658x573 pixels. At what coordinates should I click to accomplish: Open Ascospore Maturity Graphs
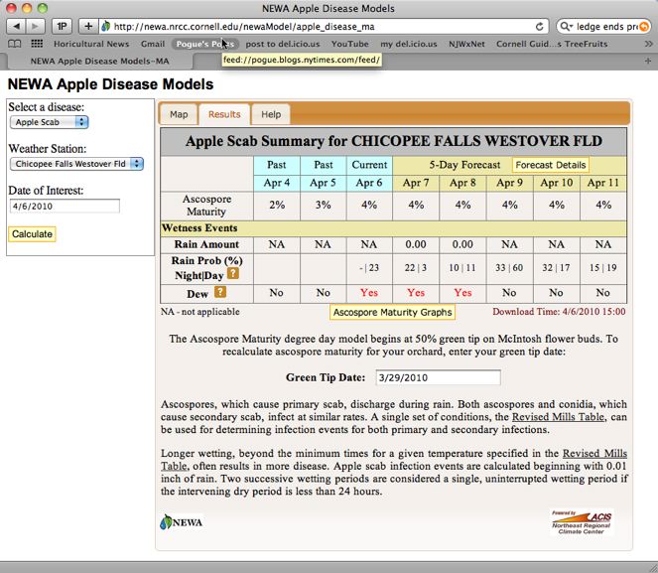point(392,312)
